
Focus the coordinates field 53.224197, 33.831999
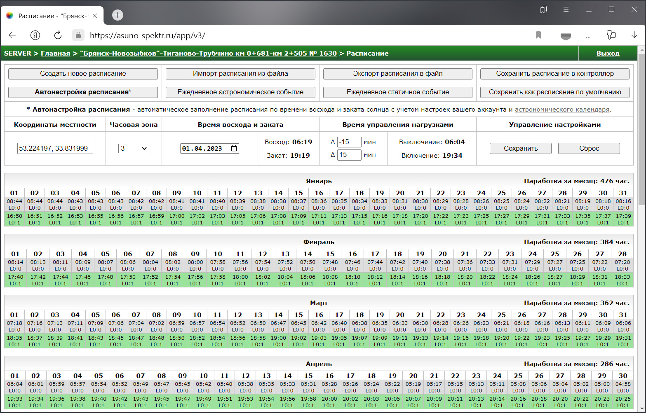[x=55, y=148]
